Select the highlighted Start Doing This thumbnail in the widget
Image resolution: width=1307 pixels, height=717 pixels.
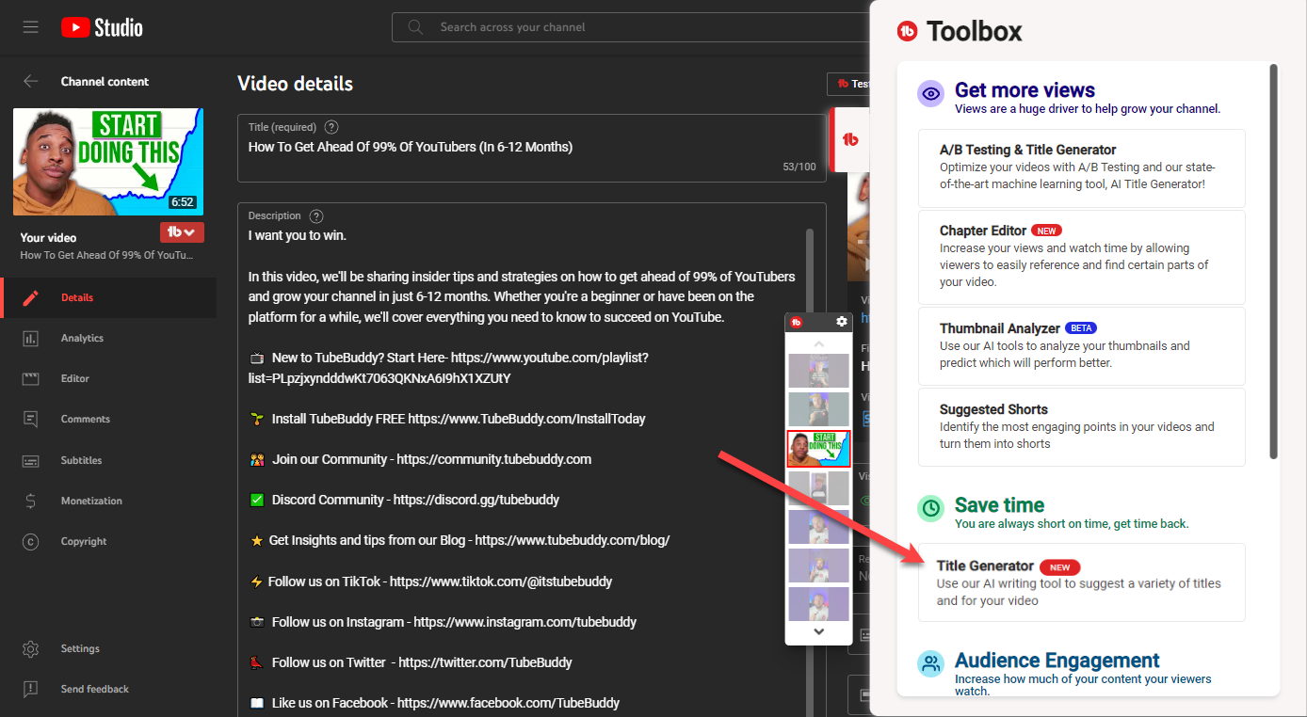(818, 449)
